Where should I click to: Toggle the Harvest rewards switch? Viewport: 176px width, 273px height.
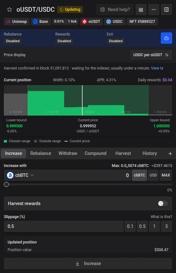click(x=163, y=203)
